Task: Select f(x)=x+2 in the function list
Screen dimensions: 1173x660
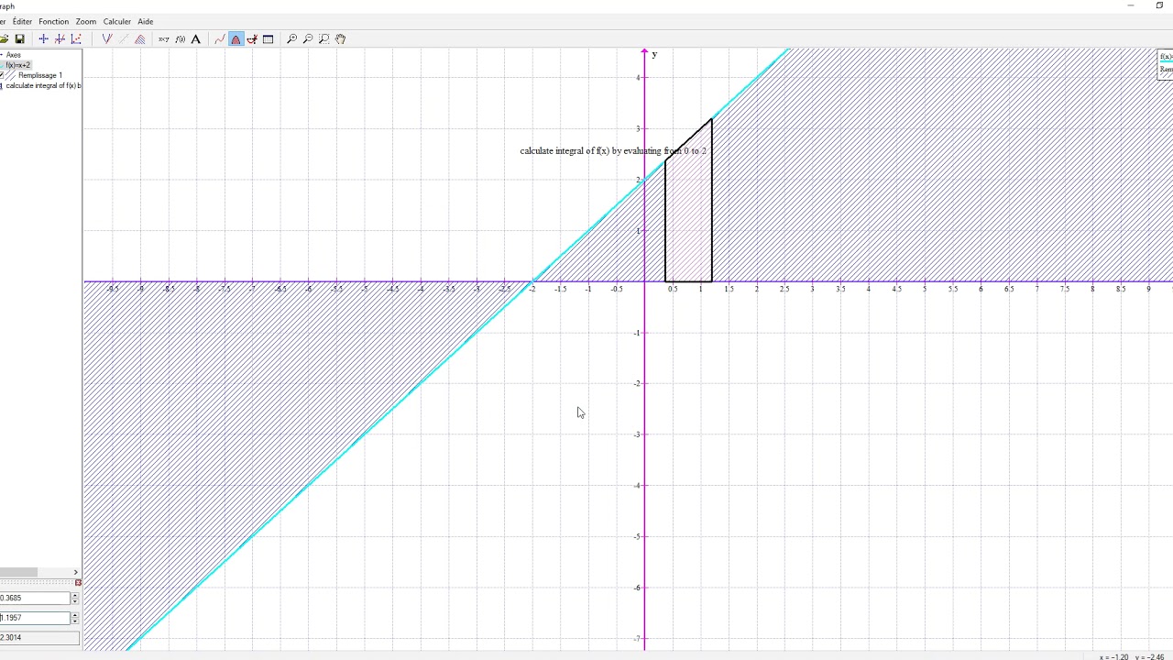Action: click(17, 65)
